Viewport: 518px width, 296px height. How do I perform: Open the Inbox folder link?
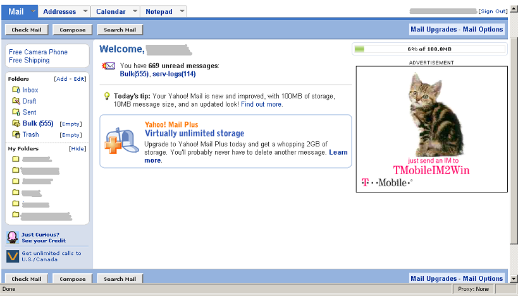[30, 90]
